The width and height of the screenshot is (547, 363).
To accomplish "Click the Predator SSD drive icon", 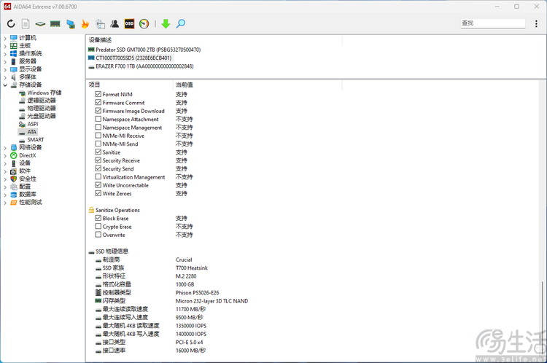I will [91, 50].
